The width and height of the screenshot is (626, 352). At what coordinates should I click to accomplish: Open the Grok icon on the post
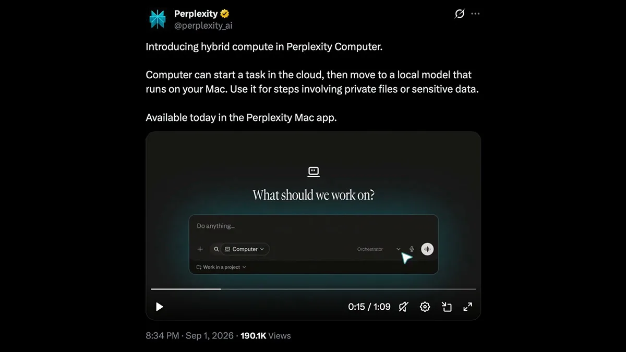point(460,14)
